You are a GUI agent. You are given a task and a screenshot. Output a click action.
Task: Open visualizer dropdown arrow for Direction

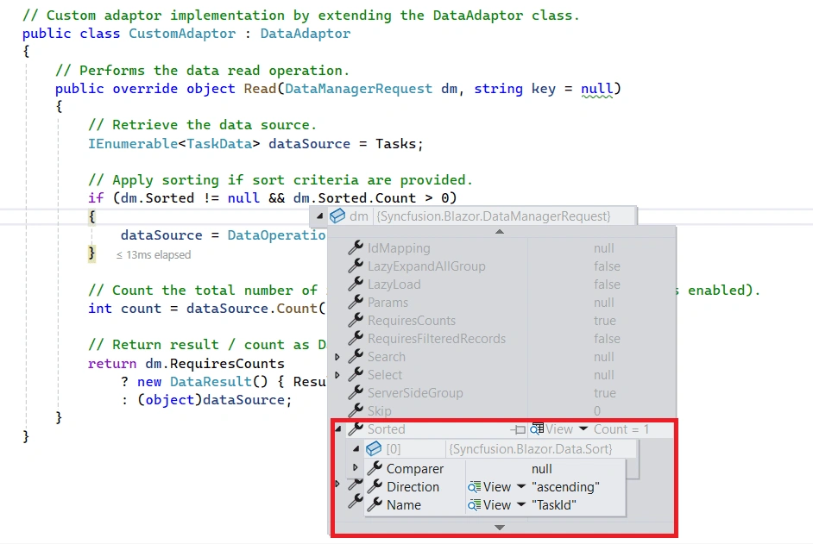521,486
